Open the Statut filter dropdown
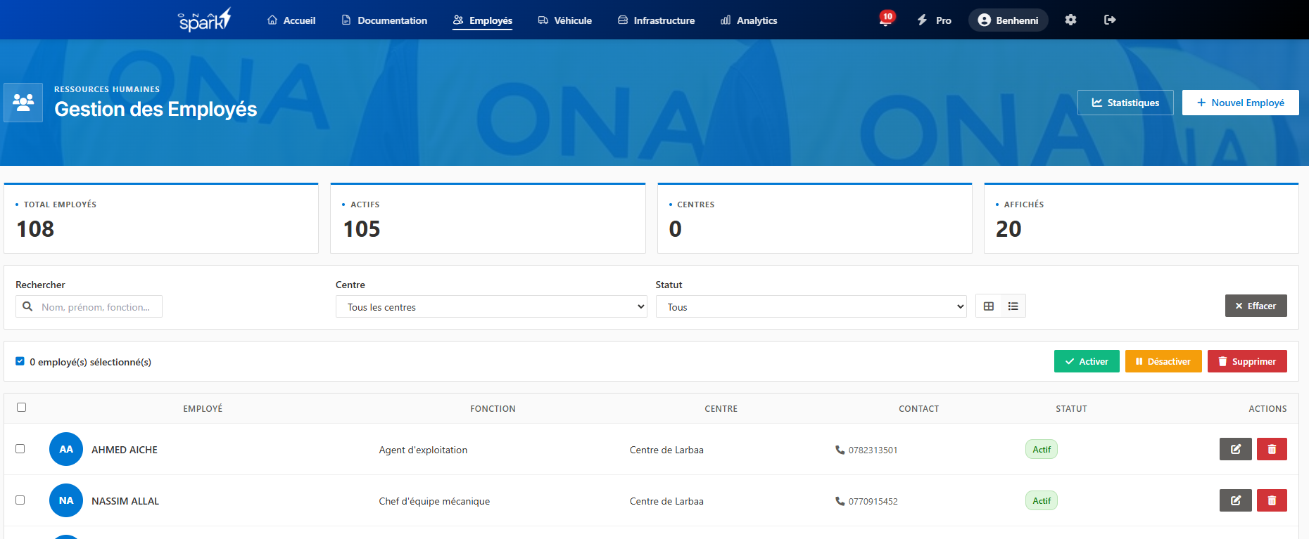 coord(811,307)
